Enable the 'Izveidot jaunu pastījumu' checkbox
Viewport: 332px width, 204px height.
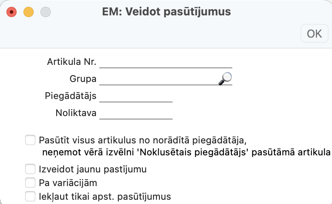(30, 169)
